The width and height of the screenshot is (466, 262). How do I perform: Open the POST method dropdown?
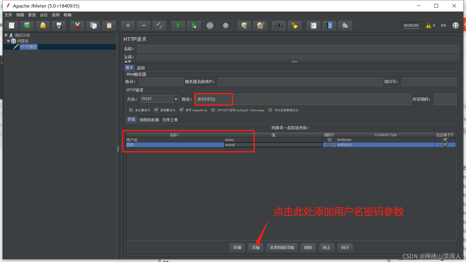(176, 99)
